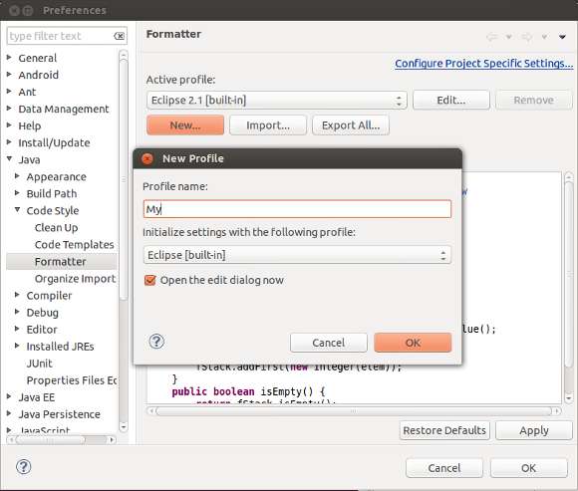Click into the Profile name text field
Image resolution: width=578 pixels, height=491 pixels.
297,209
